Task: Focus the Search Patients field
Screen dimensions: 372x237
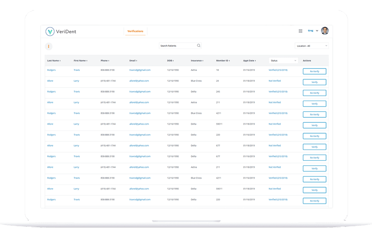Action: (180, 46)
